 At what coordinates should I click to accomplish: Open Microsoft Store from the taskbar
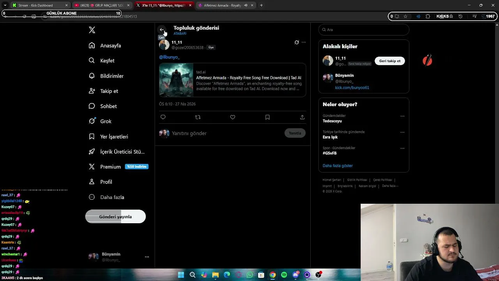click(261, 275)
